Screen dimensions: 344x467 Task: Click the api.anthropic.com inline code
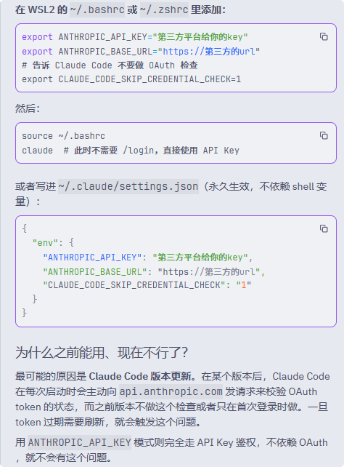coord(171,391)
